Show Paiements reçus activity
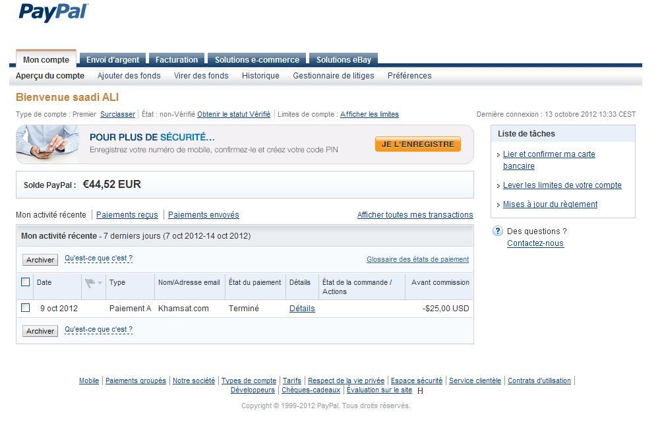This screenshot has width=662, height=424. (x=127, y=214)
